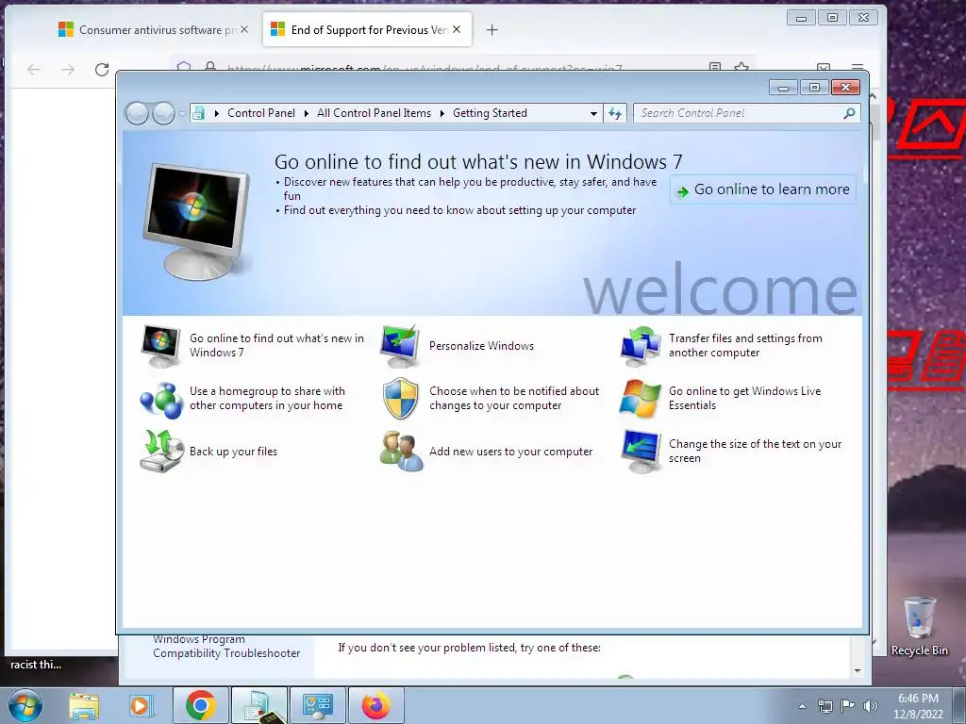Image resolution: width=966 pixels, height=724 pixels.
Task: Select the Windows Live Essentials flag icon
Action: [x=641, y=399]
